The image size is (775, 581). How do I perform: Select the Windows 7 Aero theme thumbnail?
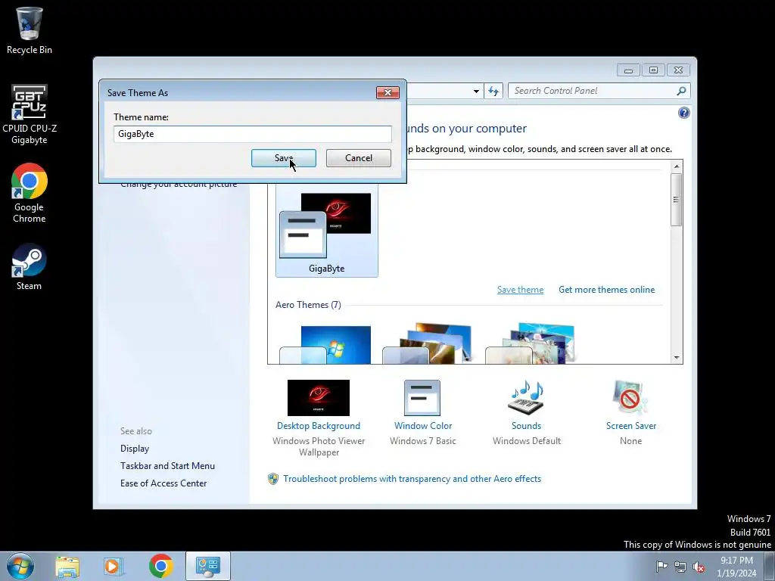[x=325, y=345]
